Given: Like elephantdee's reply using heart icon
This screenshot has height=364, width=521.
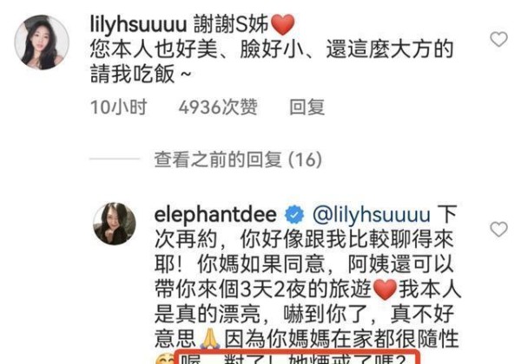Looking at the screenshot, I should pos(498,229).
